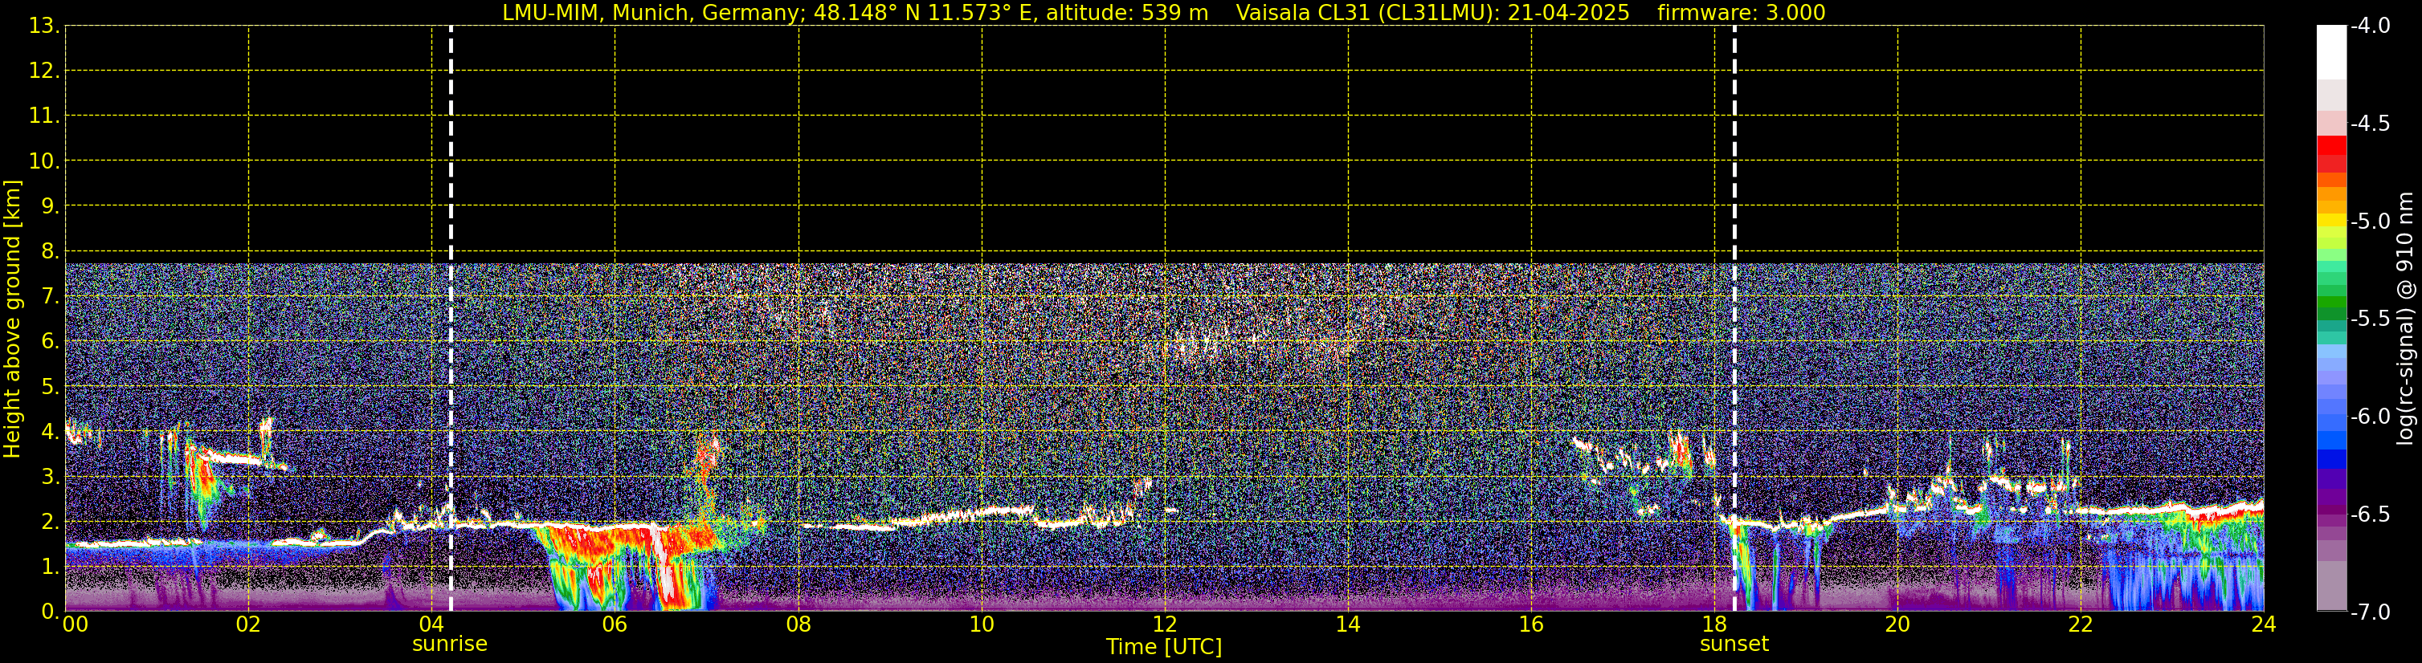The height and width of the screenshot is (663, 2422).
Task: Click the sunrise label below the time axis
Action: point(449,645)
